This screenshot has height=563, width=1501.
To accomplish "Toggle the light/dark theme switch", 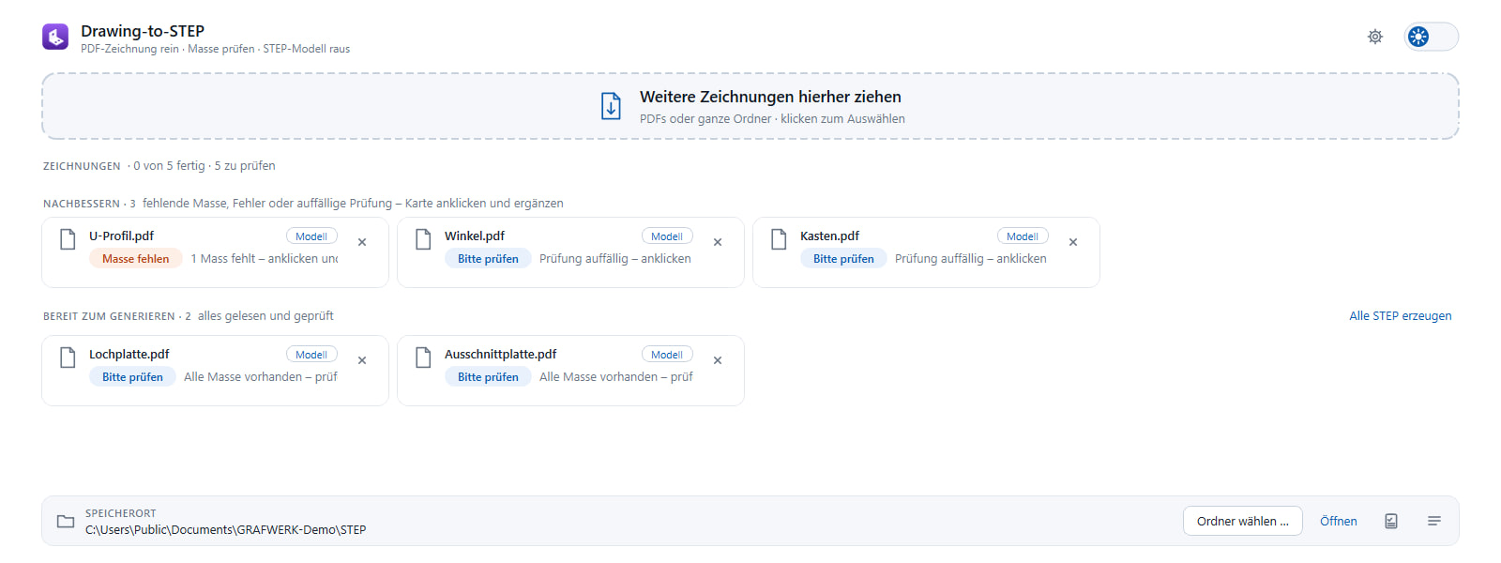I will (1431, 37).
